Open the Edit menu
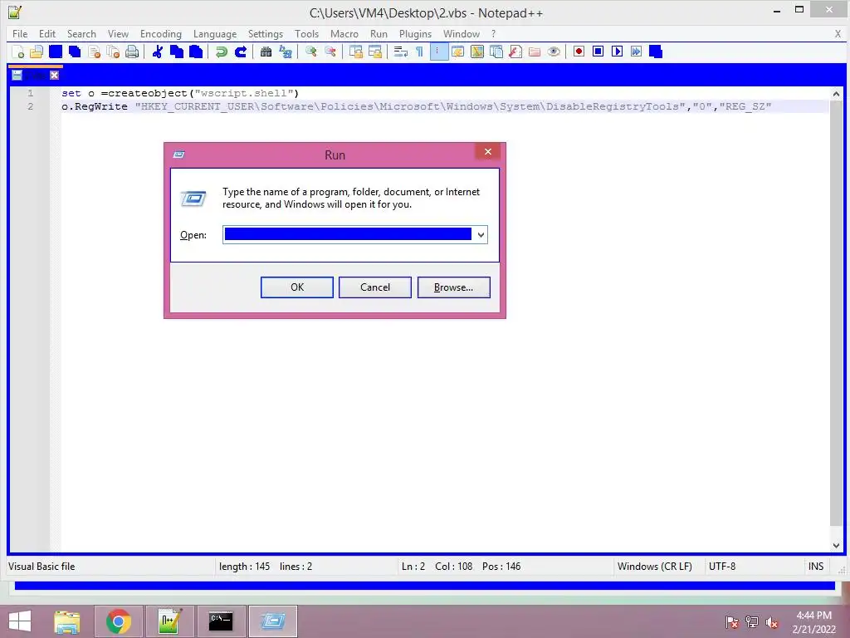The height and width of the screenshot is (638, 850). coord(47,33)
